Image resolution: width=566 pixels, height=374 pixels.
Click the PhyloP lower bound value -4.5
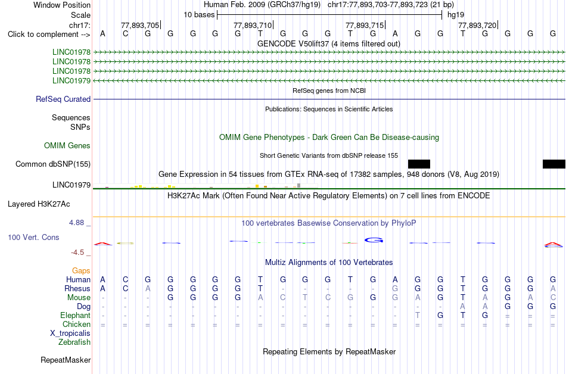click(x=77, y=253)
